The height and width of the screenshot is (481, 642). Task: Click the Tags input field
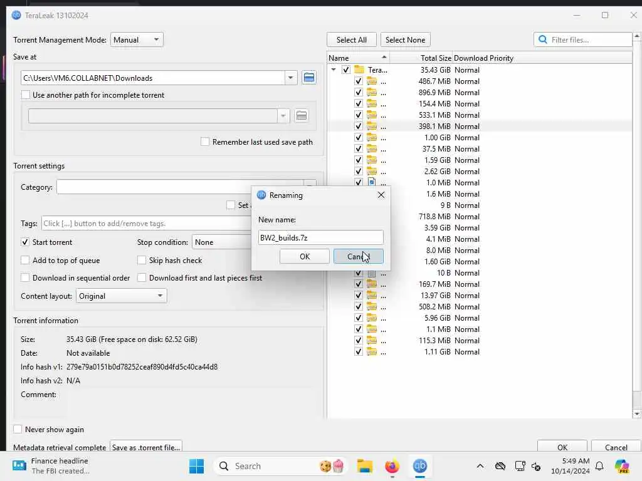click(x=146, y=224)
